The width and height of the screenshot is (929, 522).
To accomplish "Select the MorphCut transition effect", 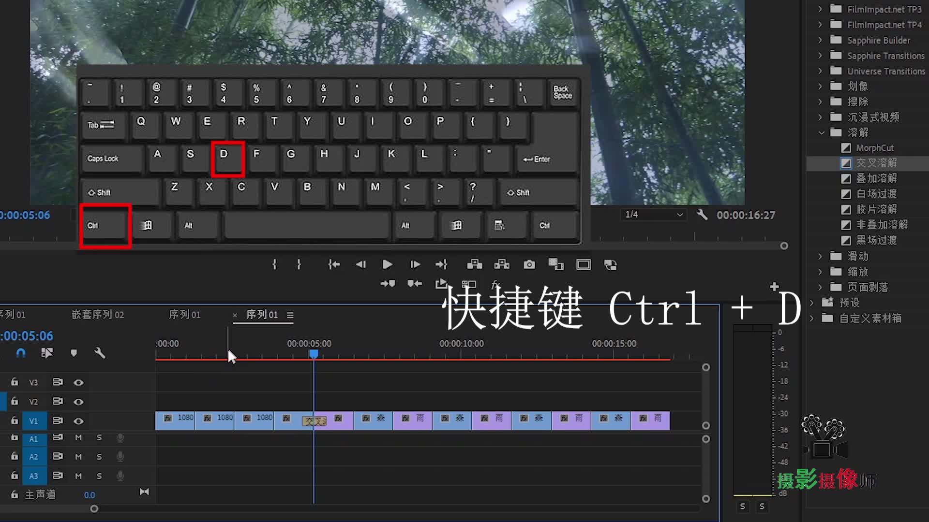I will (874, 148).
